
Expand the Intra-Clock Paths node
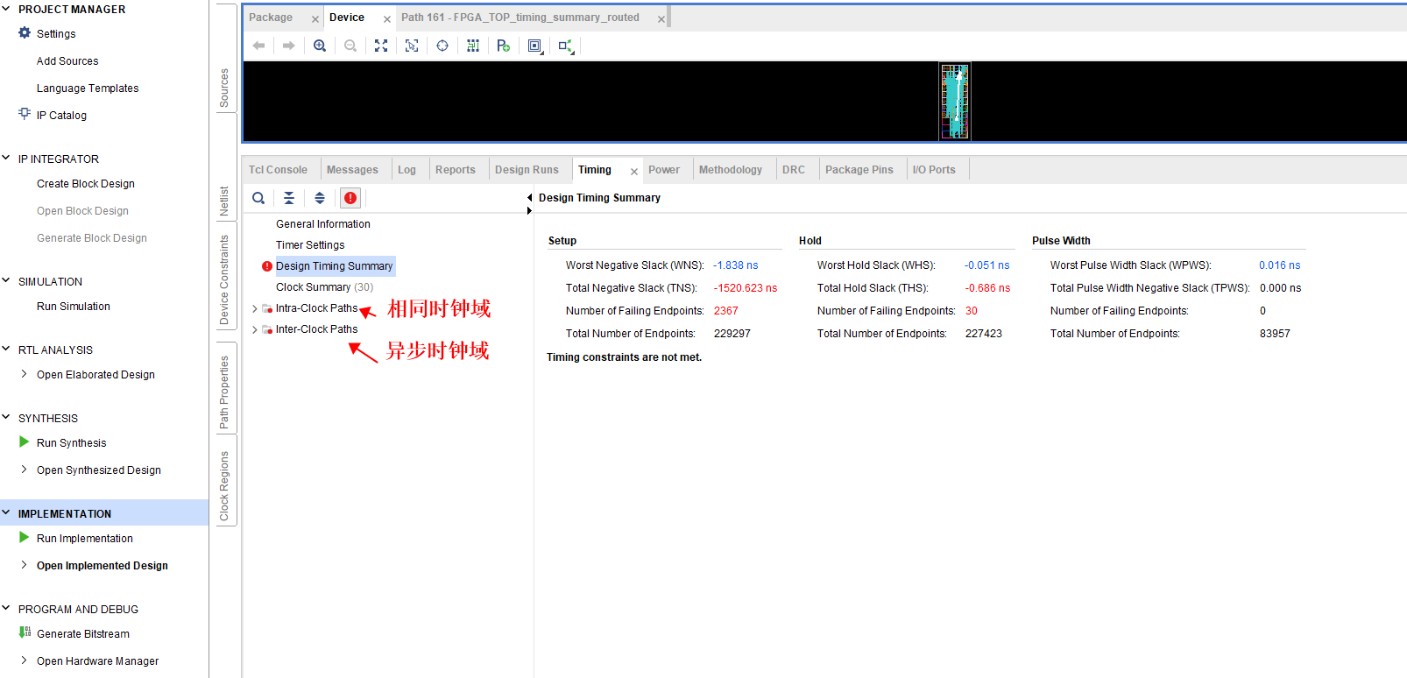coord(255,308)
